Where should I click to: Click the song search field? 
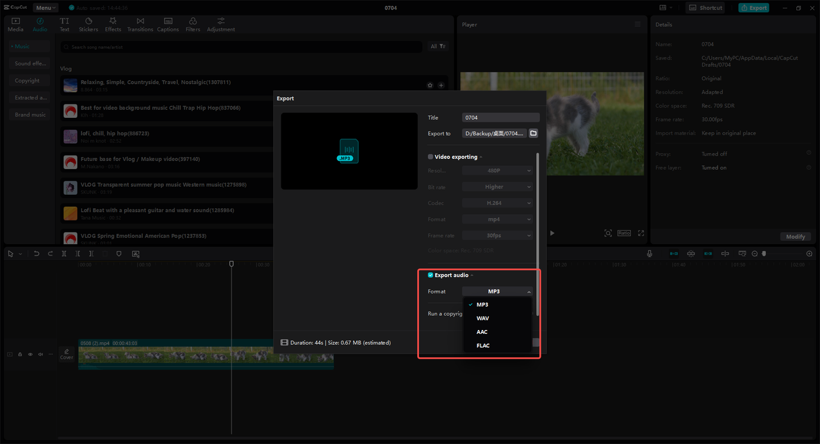coord(242,47)
